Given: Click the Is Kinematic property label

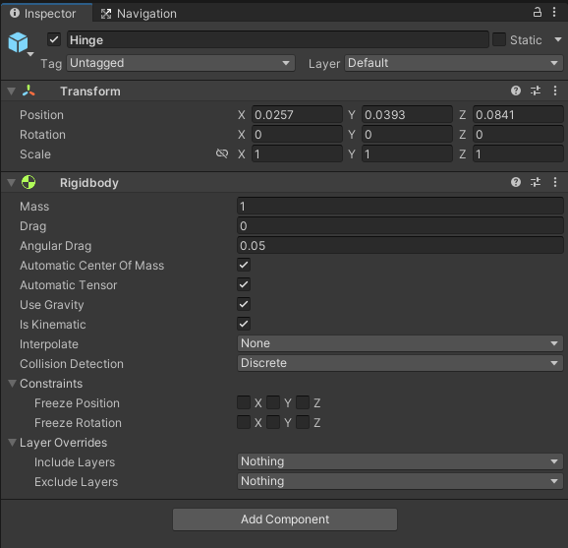Looking at the screenshot, I should 53,325.
